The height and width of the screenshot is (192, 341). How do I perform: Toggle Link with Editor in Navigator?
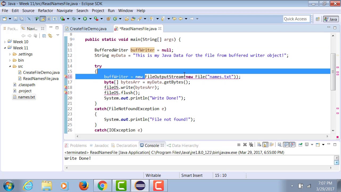point(50,36)
